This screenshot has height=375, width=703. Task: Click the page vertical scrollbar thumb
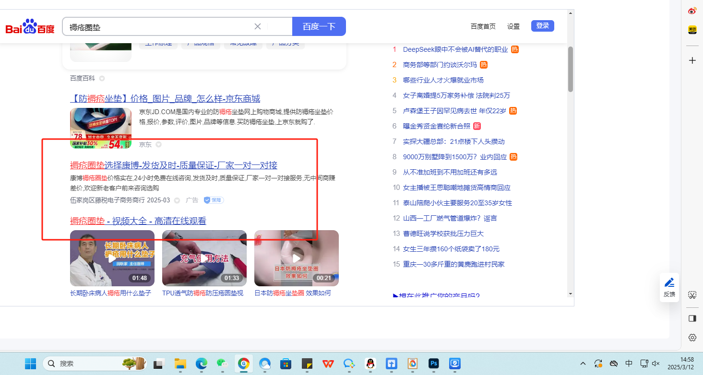(570, 69)
